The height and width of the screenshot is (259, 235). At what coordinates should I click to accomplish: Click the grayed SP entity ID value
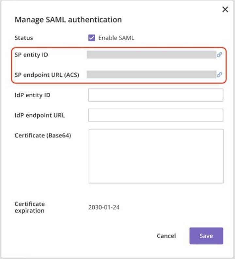point(151,55)
